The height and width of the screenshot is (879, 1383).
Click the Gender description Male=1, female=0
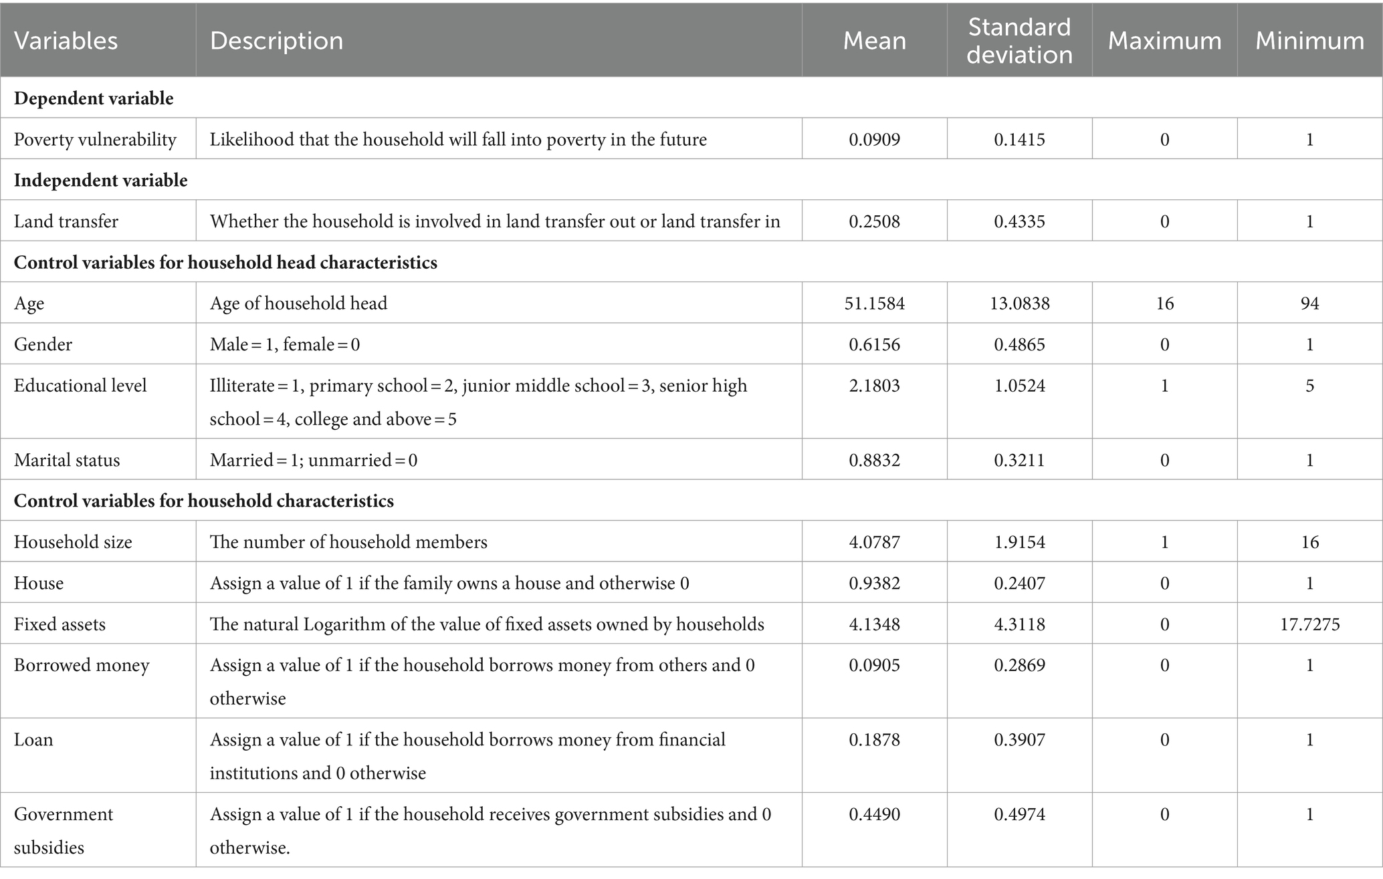click(285, 344)
